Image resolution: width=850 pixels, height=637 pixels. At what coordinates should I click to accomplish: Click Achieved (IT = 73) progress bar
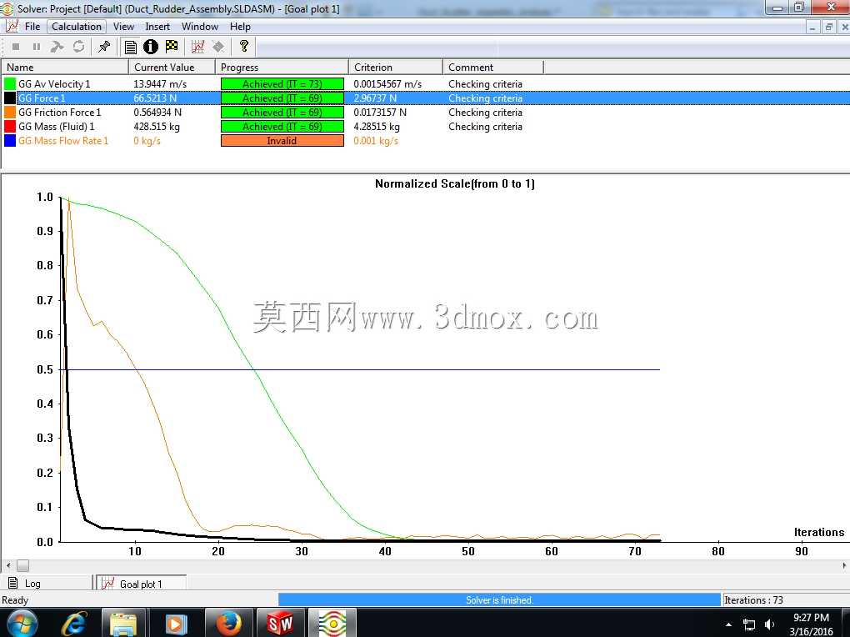tap(282, 84)
